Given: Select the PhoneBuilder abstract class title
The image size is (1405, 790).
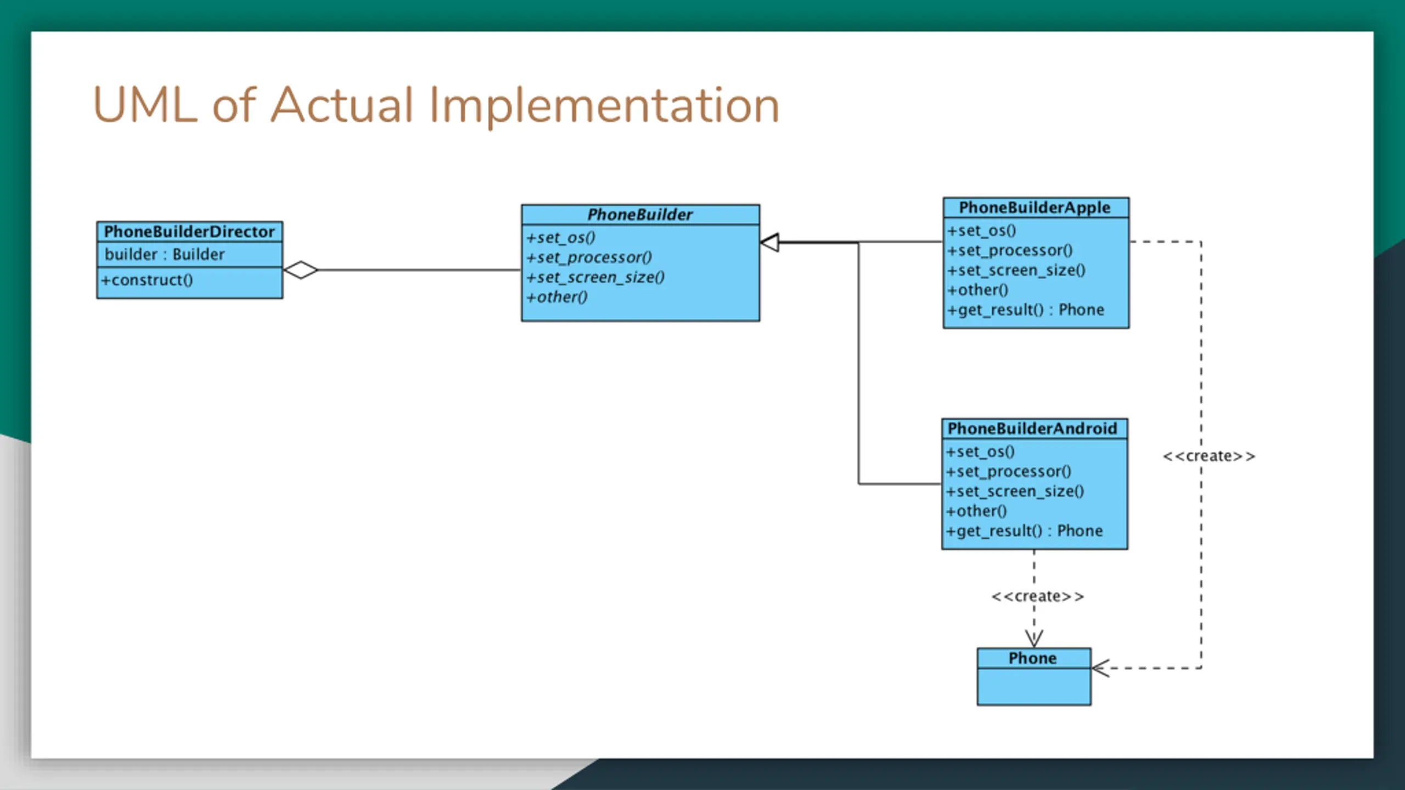Looking at the screenshot, I should click(640, 215).
